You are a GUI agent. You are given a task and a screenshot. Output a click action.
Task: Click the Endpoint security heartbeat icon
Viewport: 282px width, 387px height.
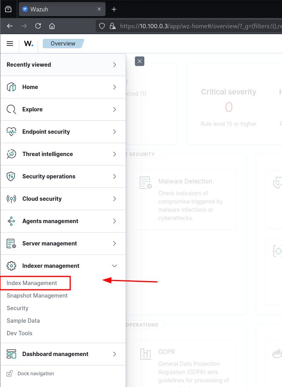click(x=11, y=132)
